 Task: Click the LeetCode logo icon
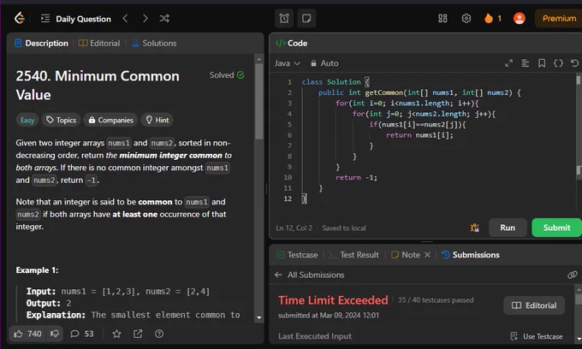coord(20,18)
